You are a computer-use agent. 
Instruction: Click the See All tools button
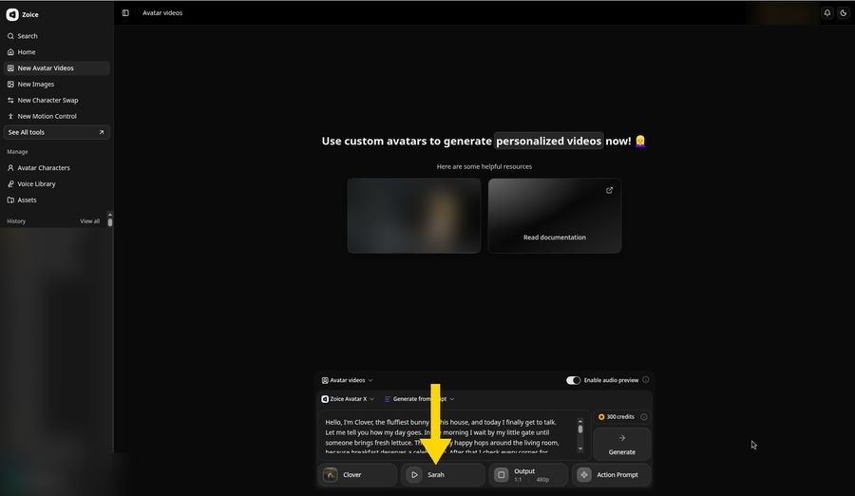click(56, 132)
